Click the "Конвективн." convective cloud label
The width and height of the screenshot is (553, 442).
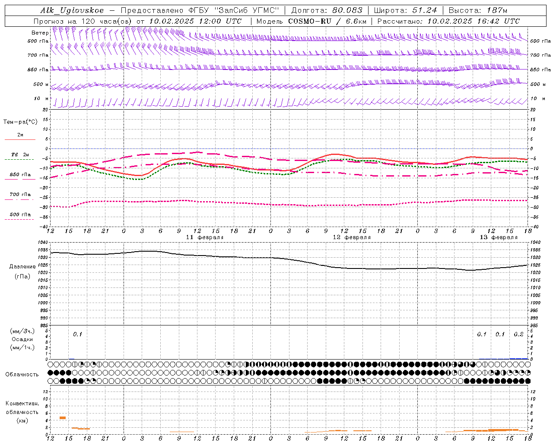(22, 404)
